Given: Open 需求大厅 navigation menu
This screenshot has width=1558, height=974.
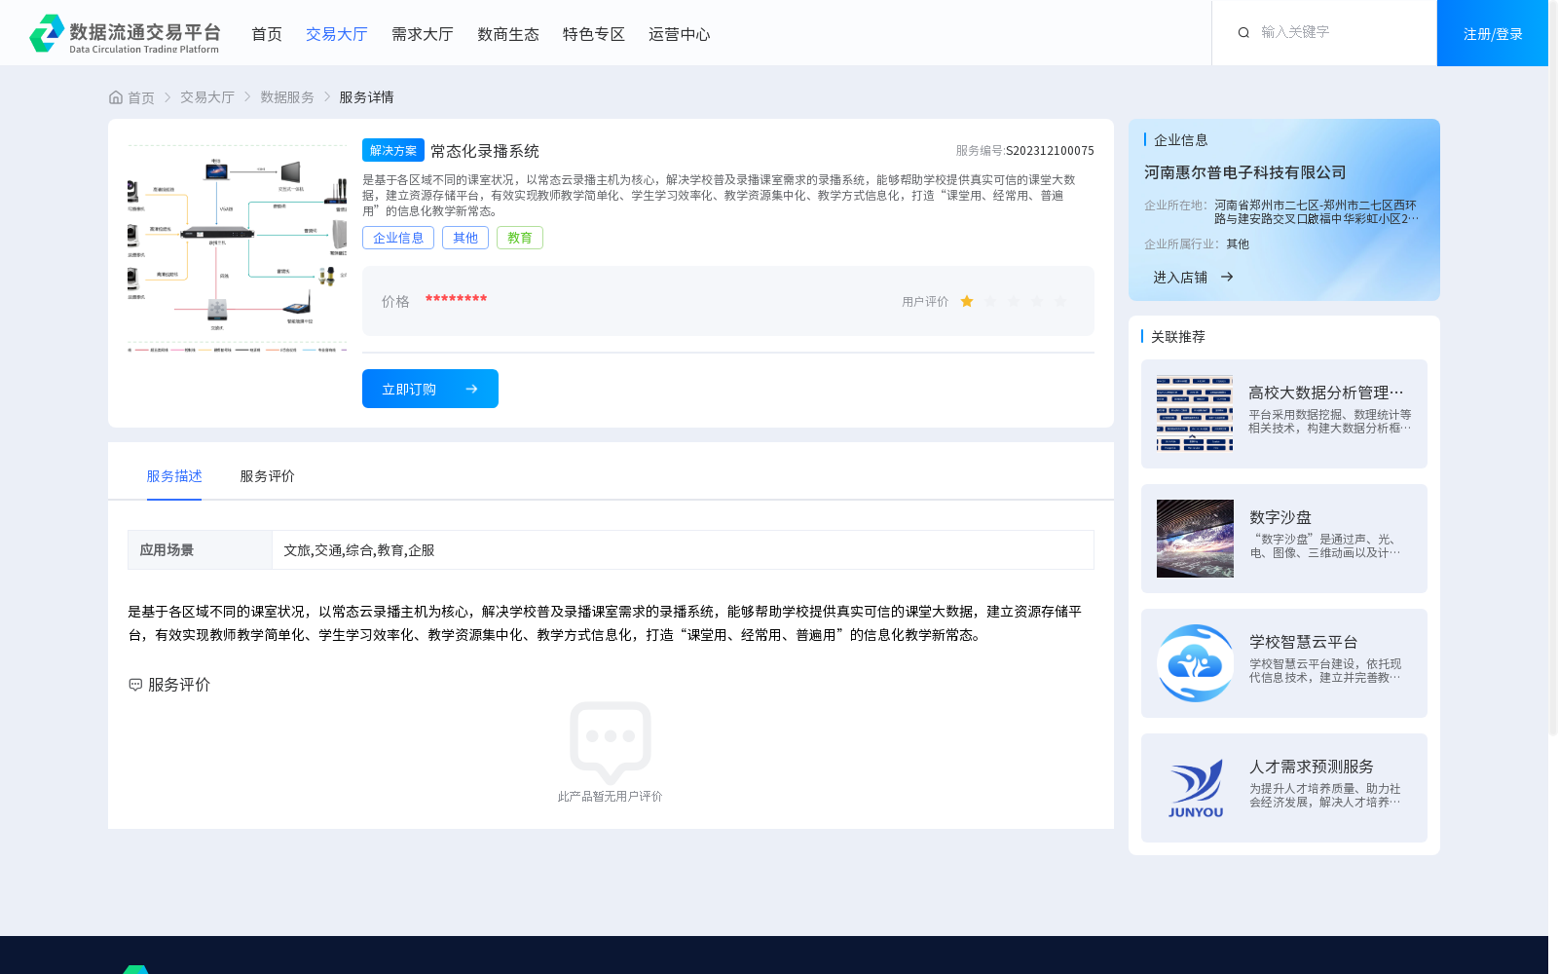Looking at the screenshot, I should click(423, 34).
